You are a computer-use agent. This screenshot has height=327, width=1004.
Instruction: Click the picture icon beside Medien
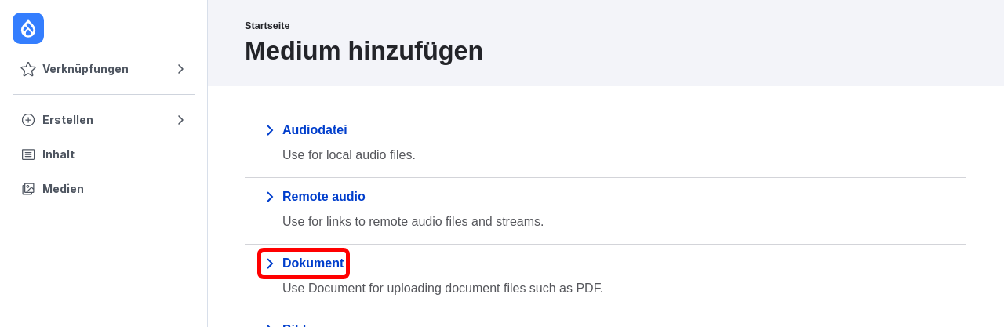pyautogui.click(x=28, y=189)
